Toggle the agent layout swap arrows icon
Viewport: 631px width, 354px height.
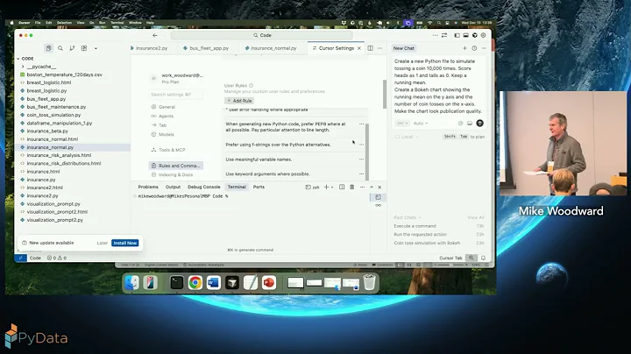[444, 35]
